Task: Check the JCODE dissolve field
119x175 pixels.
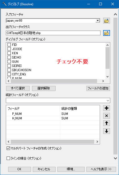Action: (9, 49)
